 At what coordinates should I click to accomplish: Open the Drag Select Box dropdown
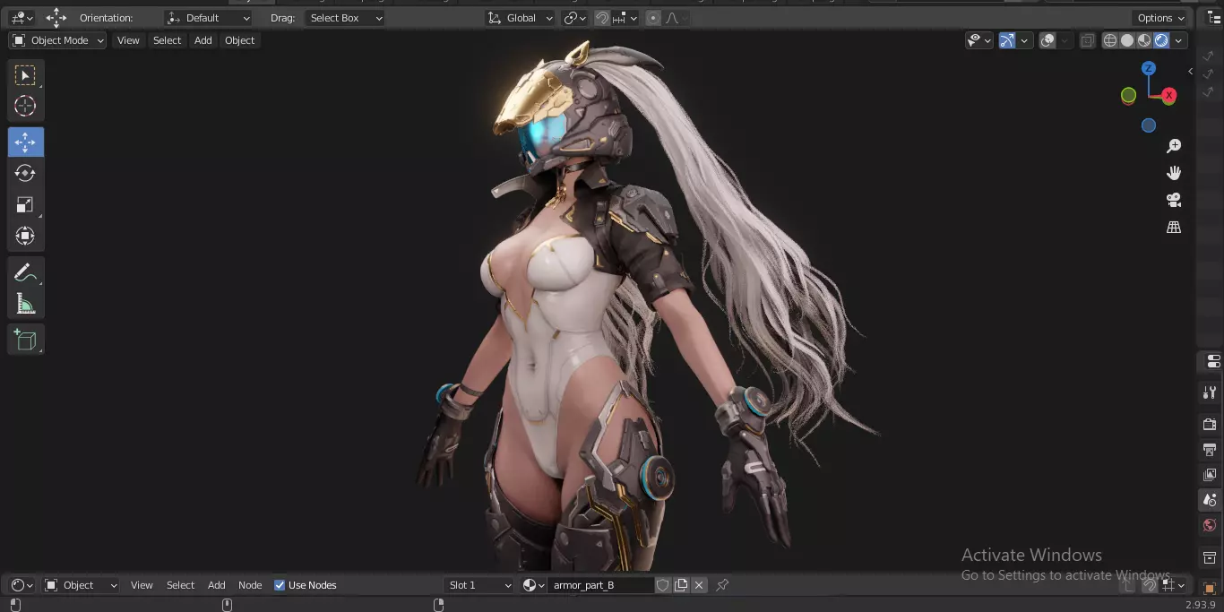point(345,18)
